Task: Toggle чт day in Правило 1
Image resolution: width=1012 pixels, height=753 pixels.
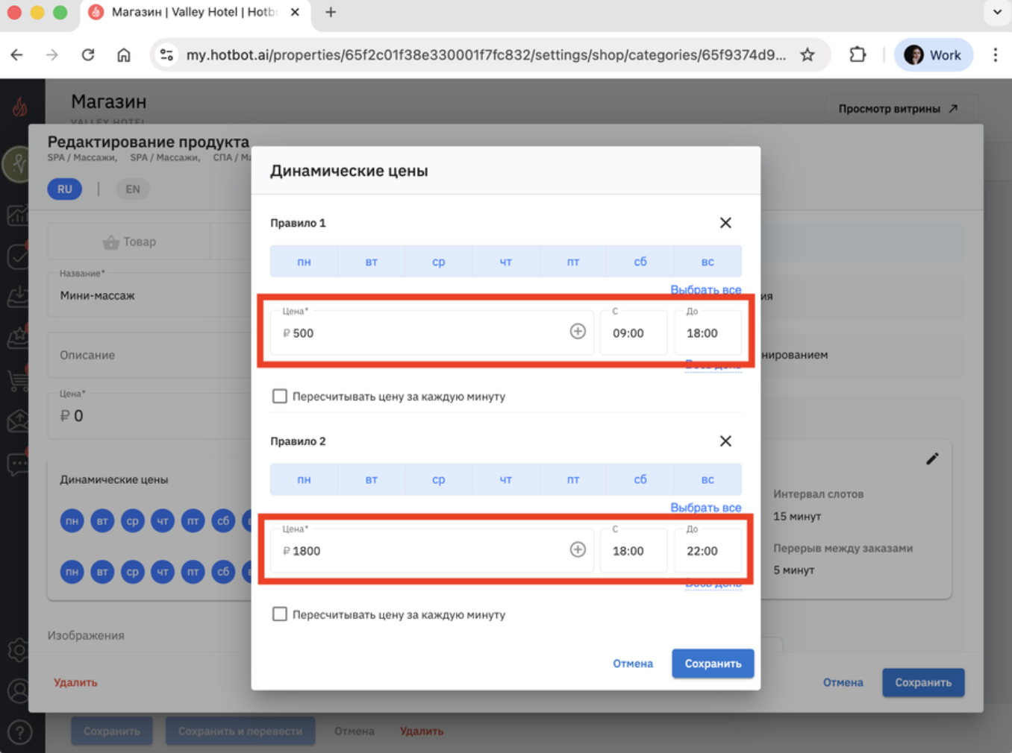Action: tap(505, 262)
